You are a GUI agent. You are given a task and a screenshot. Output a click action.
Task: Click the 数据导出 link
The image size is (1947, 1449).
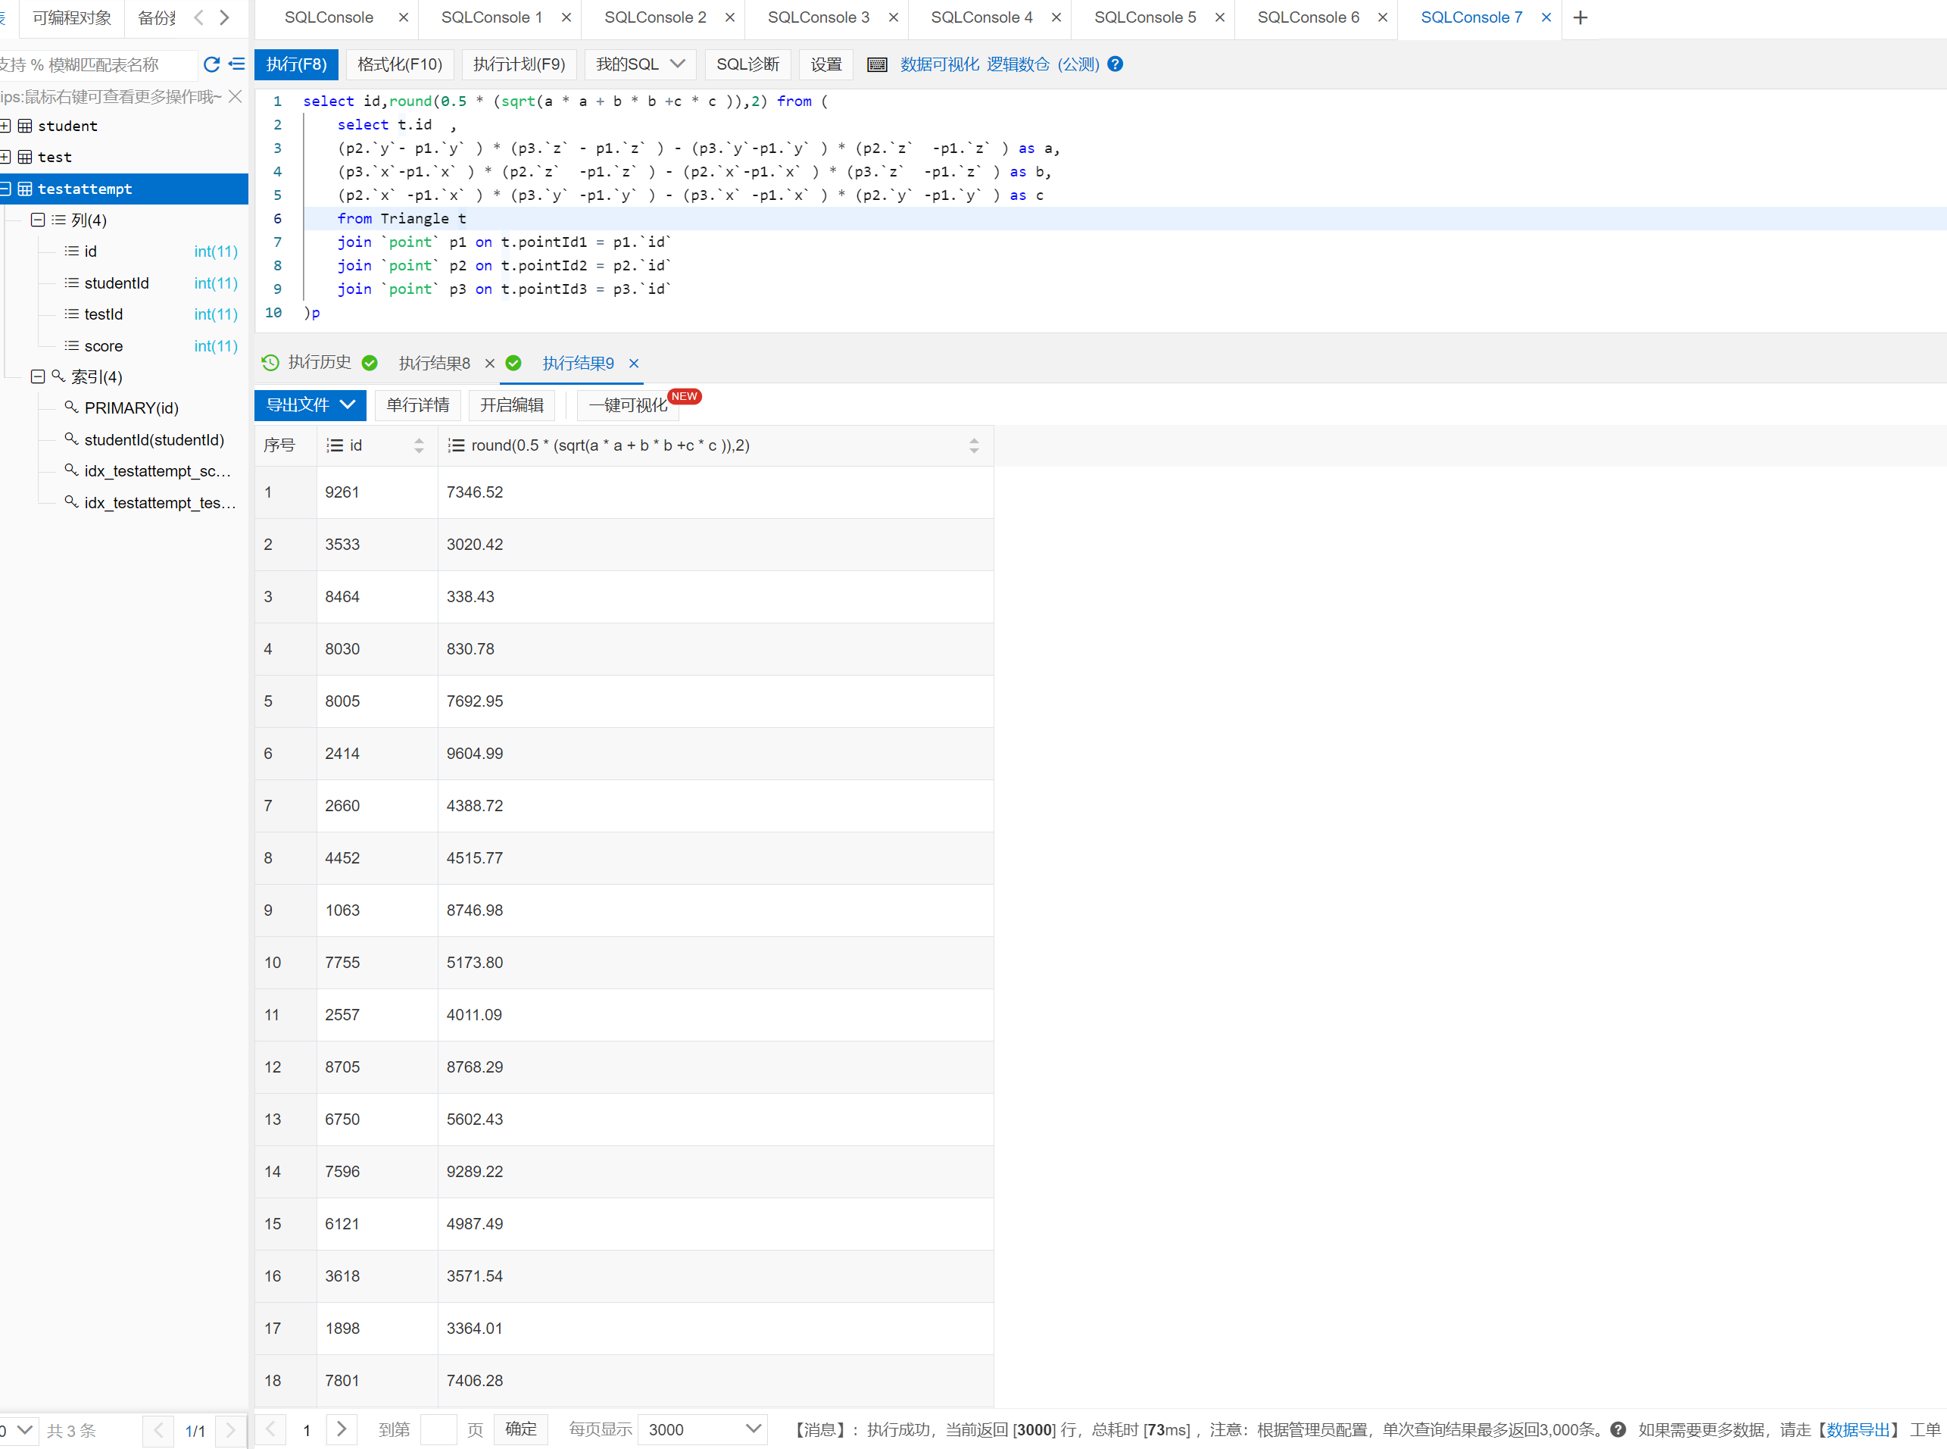pos(1857,1429)
